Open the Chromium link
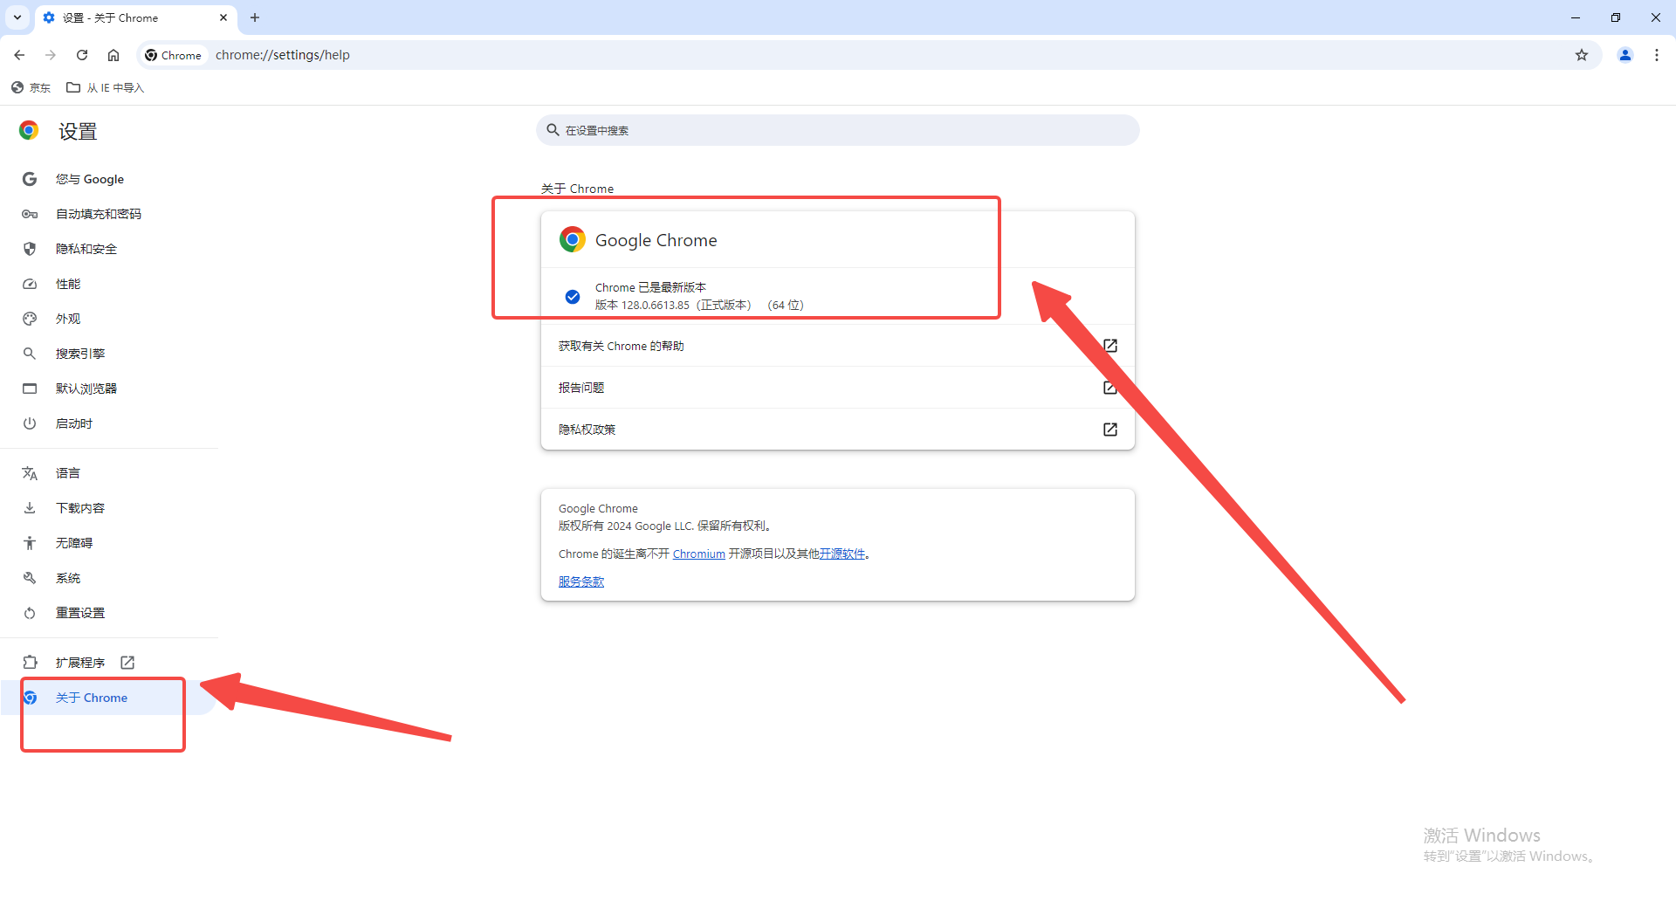 698,554
